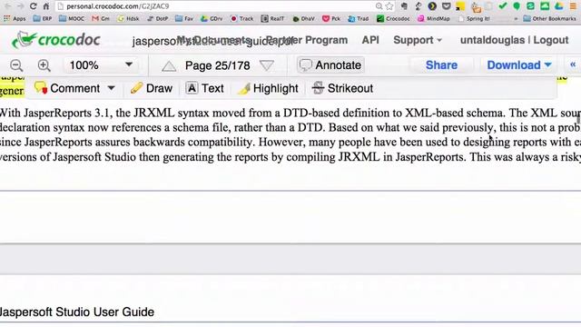Open the Pck bookmark

tap(331, 18)
